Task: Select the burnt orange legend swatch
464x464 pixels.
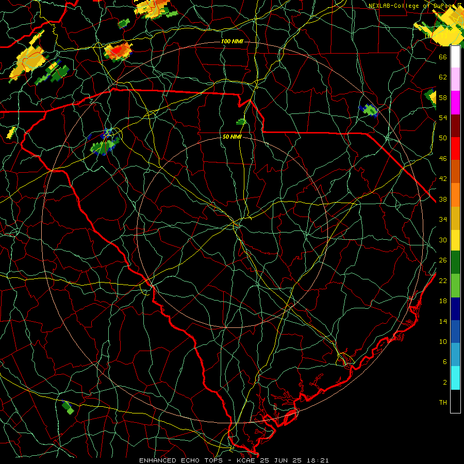Action: tap(455, 172)
